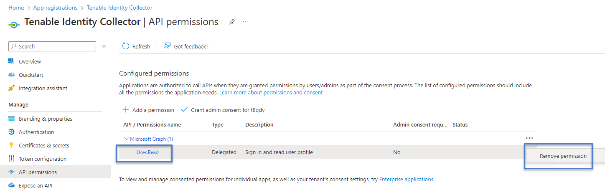The width and height of the screenshot is (605, 190).
Task: Click the Quickstart cloud icon
Action: [x=11, y=75]
